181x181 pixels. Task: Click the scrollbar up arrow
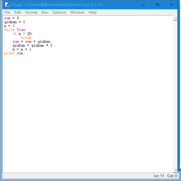[176, 18]
